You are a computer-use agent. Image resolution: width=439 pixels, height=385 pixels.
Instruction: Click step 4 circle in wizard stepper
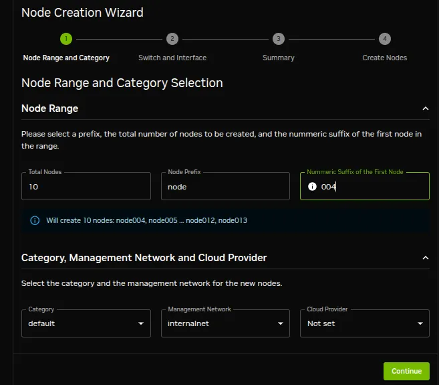click(385, 39)
